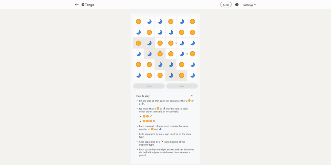Click the How to play heading
This screenshot has height=165, width=331.
[143, 96]
